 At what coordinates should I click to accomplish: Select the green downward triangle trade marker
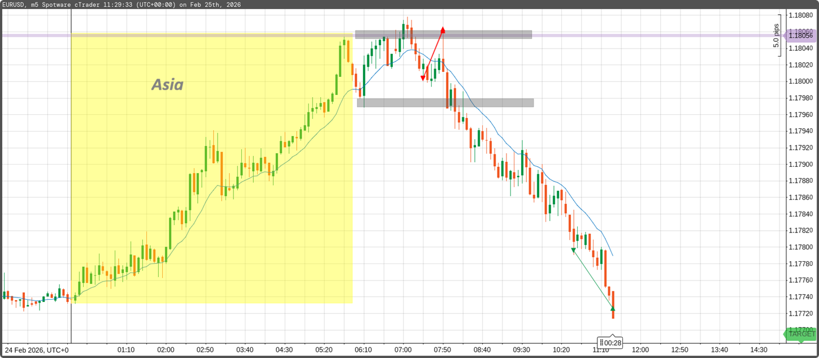point(573,250)
